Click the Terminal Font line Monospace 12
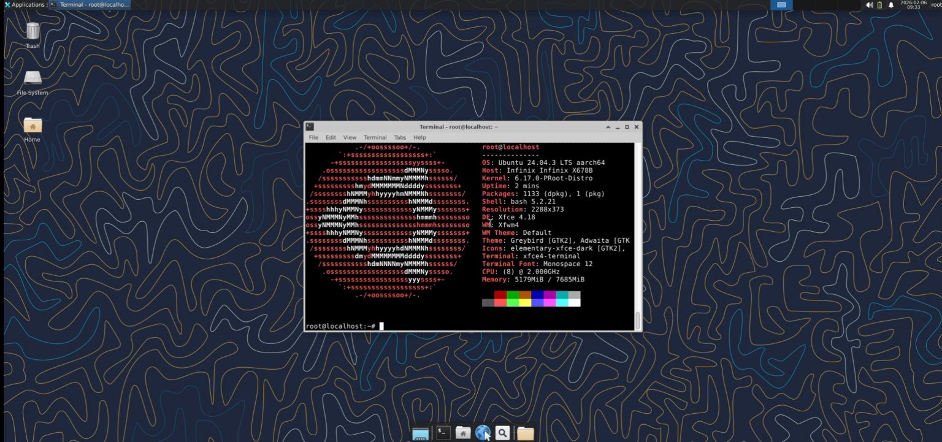The image size is (942, 442). click(537, 264)
